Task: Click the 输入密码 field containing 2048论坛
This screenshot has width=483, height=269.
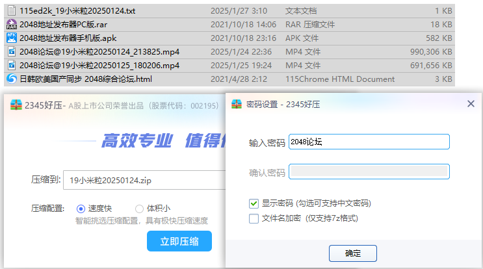Action: coord(369,142)
